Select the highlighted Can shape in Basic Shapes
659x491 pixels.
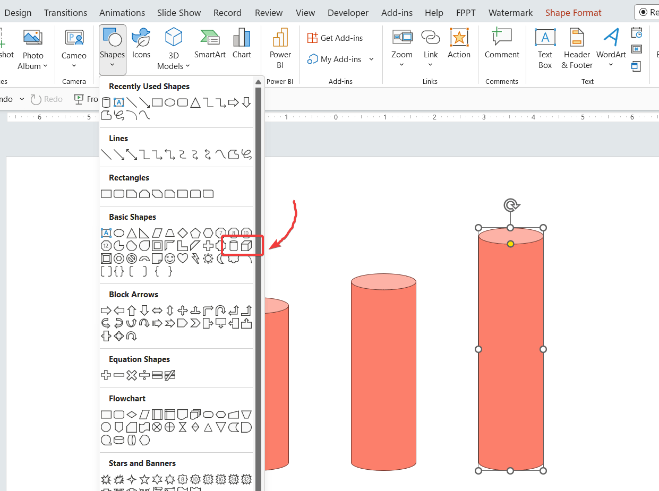point(234,246)
